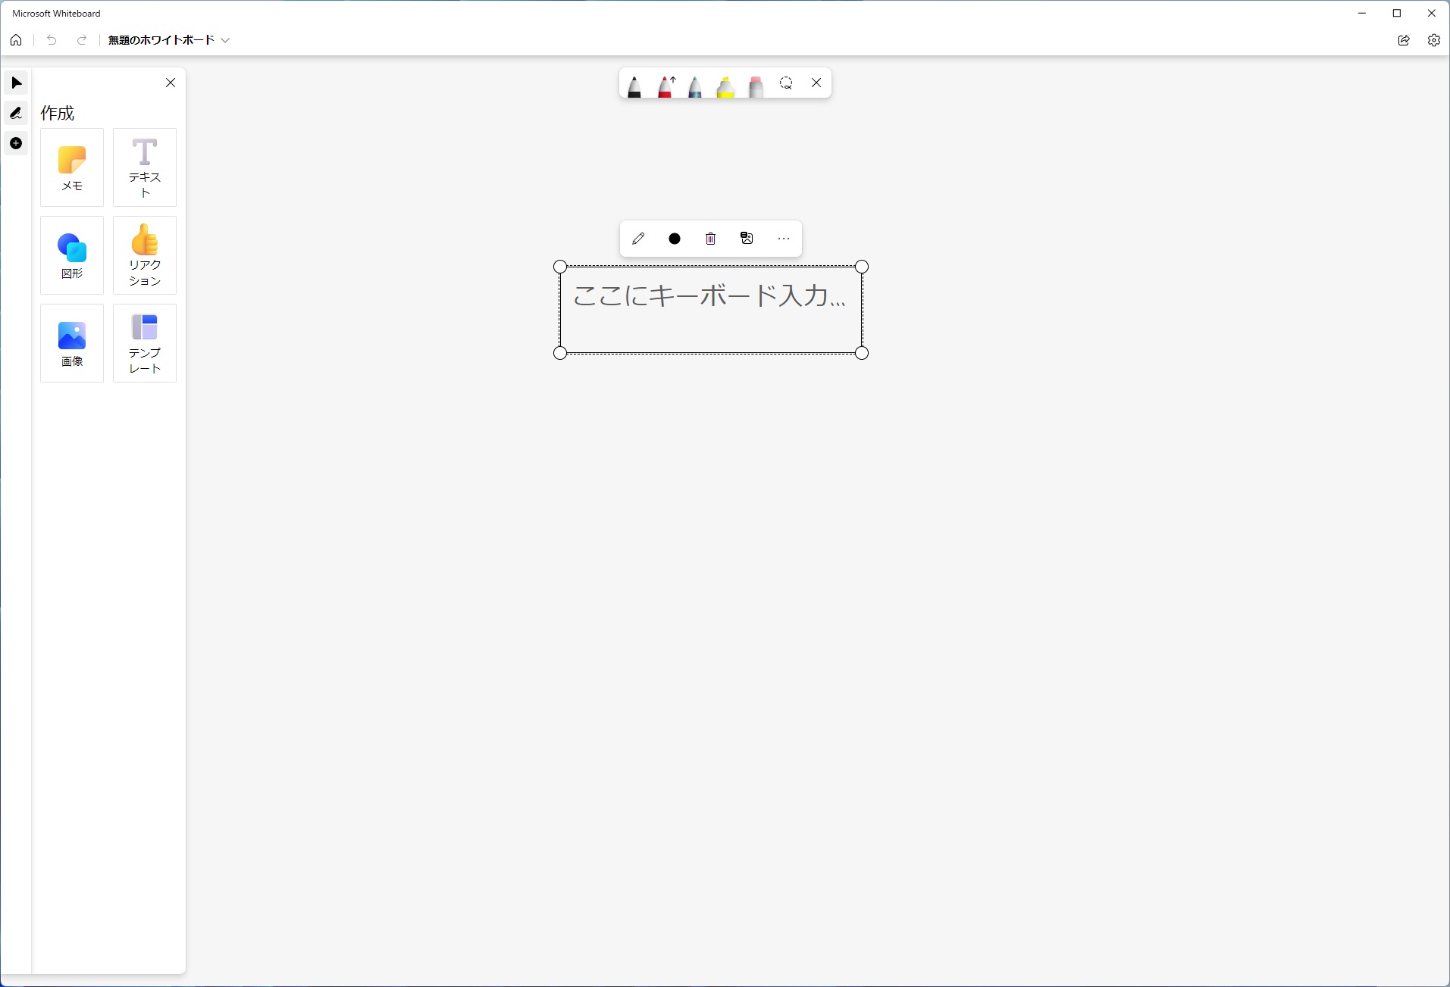
Task: Redo the last action
Action: [82, 40]
